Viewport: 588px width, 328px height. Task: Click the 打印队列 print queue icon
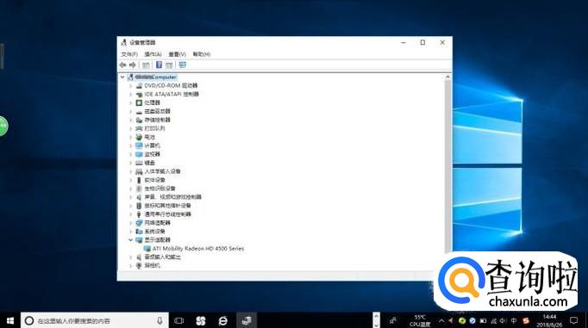(x=139, y=128)
